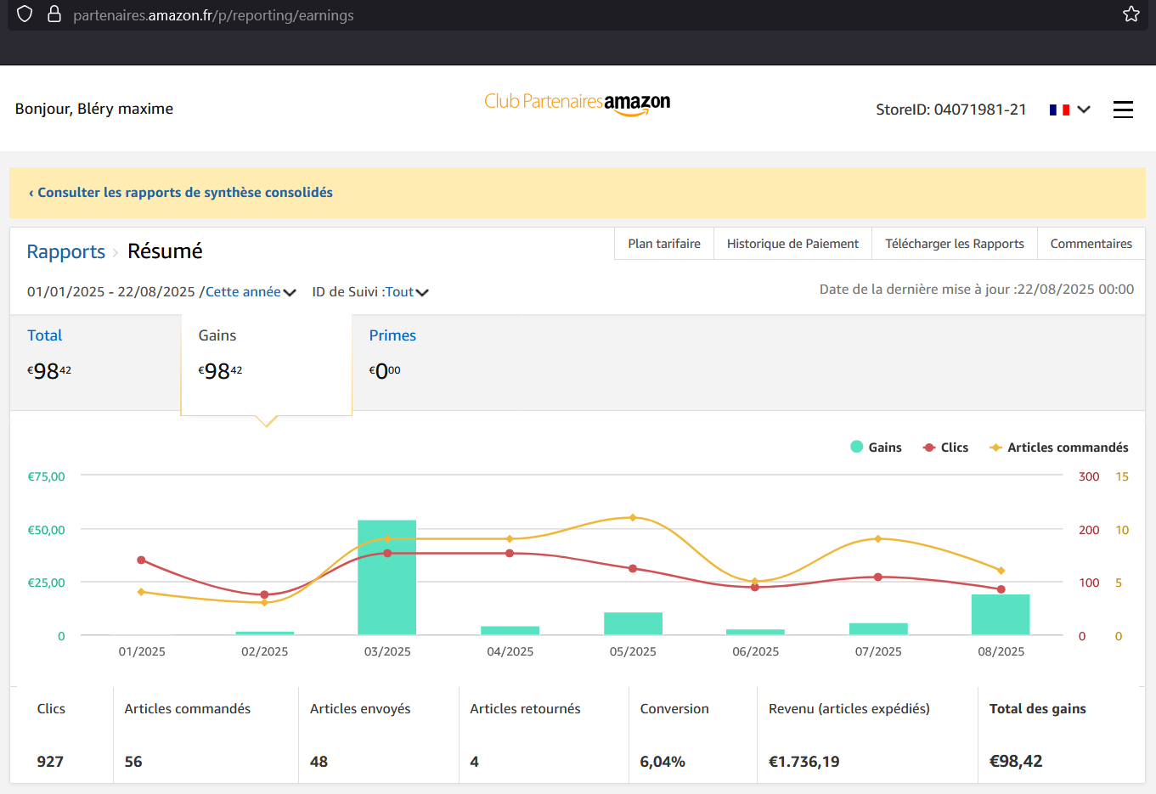This screenshot has height=794, width=1156.
Task: Bookmark this page with the star icon
Action: coord(1131,14)
